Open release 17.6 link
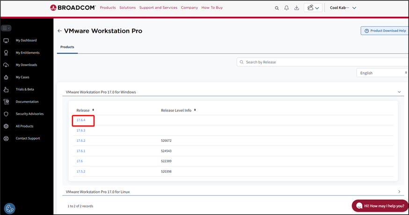 tap(80, 161)
